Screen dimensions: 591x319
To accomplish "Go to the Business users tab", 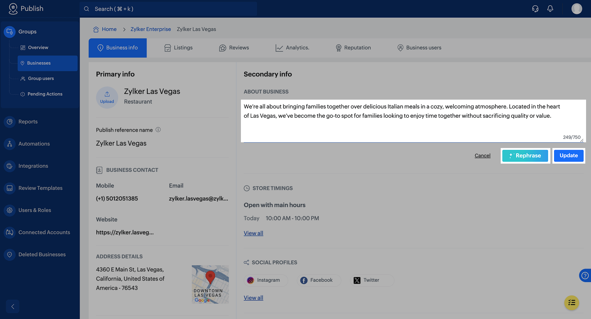I will click(419, 48).
